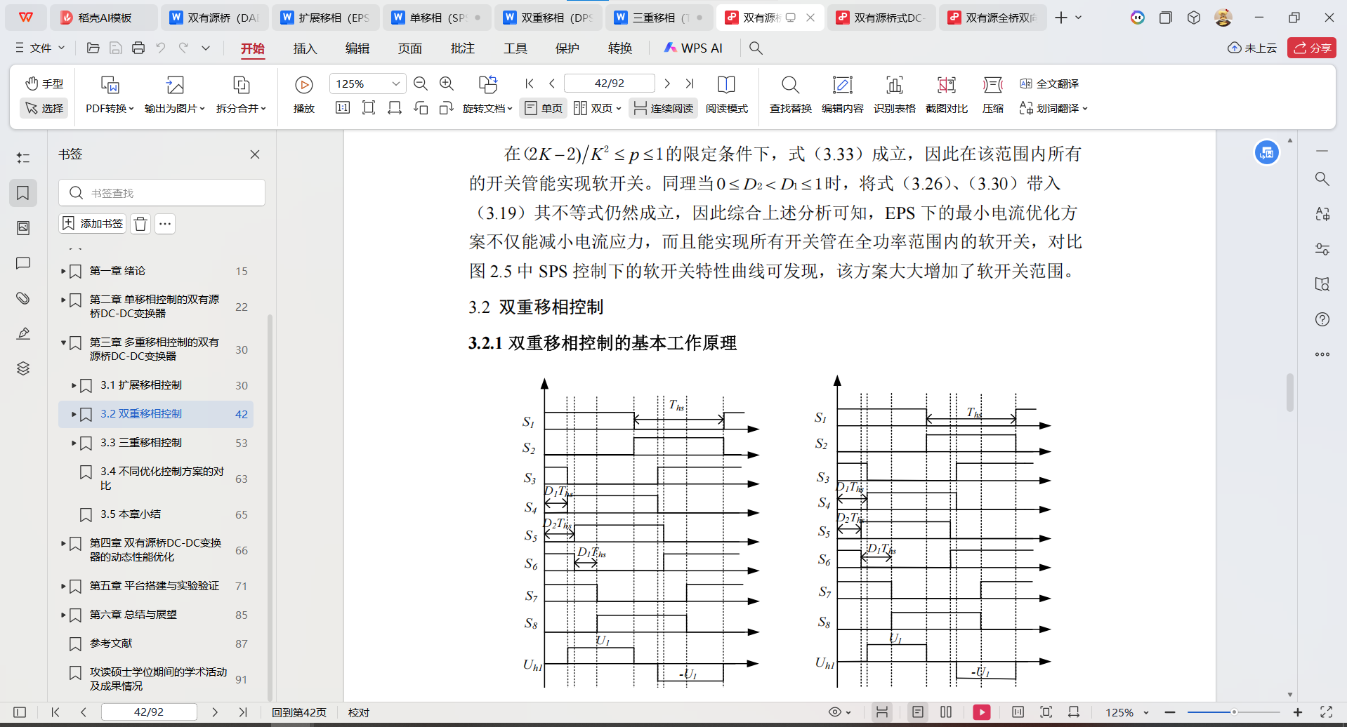Open the 125% zoom level dropdown
This screenshot has width=1347, height=727.
click(x=396, y=84)
